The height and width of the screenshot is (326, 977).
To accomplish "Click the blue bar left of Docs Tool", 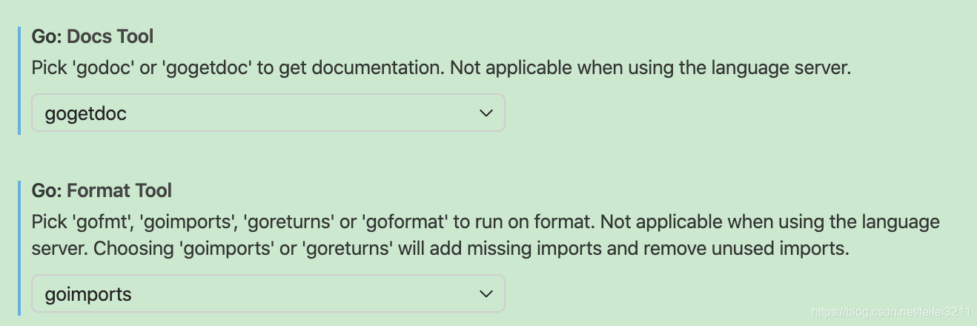I will point(19,81).
